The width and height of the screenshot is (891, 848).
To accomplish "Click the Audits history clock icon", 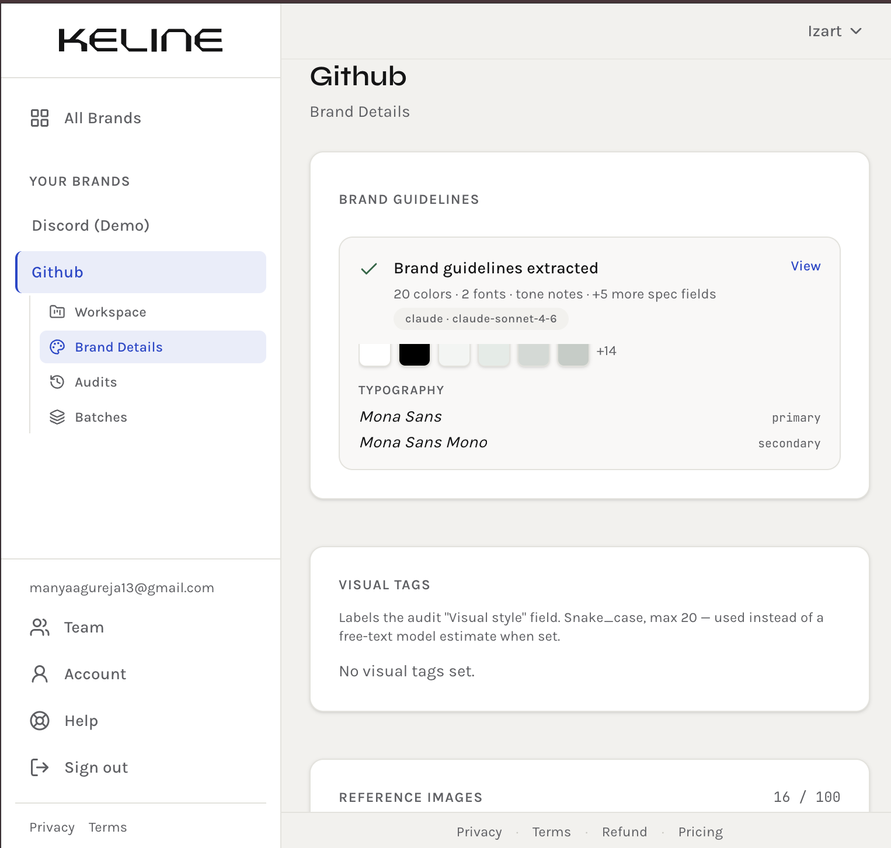I will point(57,382).
